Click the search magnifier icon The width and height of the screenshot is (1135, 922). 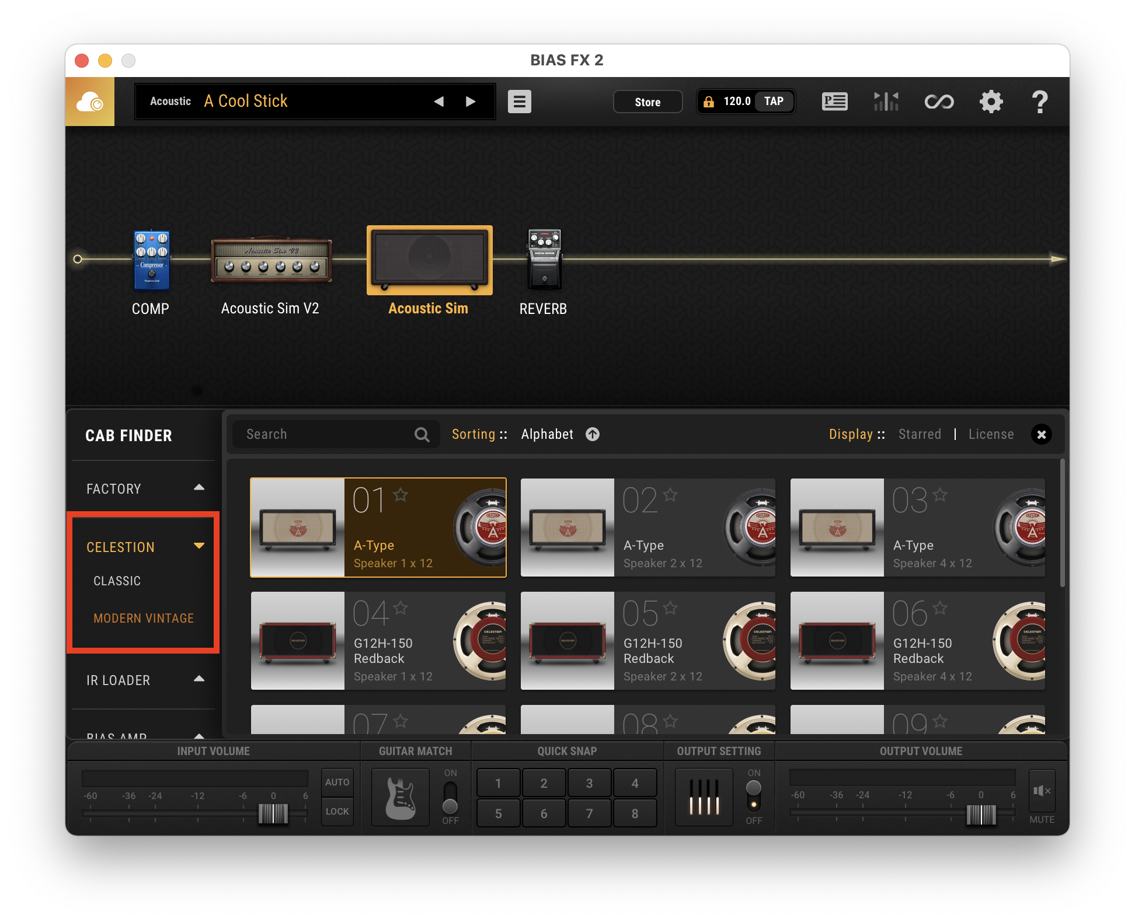pyautogui.click(x=422, y=435)
